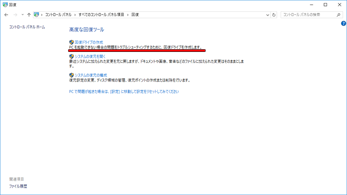347x195 pixels.
Task: Click the shield icon beside システムの復元の構成
Action: [72, 75]
